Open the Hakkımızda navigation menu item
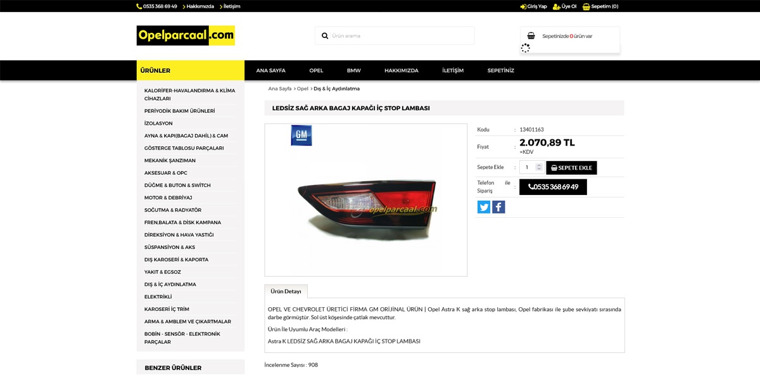760x380 pixels. (402, 70)
